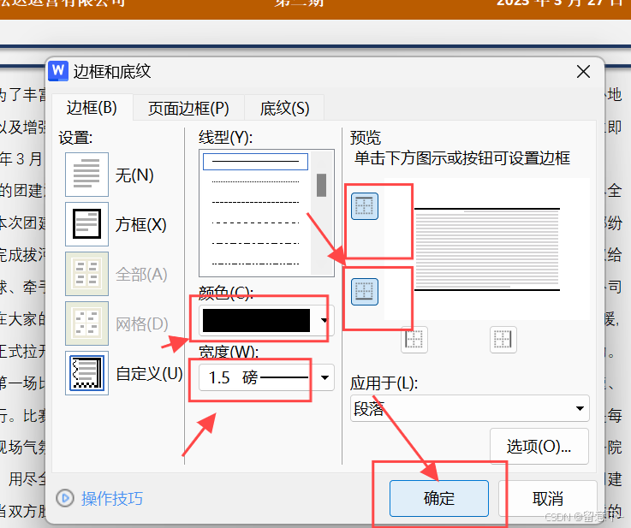This screenshot has height=528, width=631.
Task: Click the 自定义(U) label text
Action: [x=149, y=374]
